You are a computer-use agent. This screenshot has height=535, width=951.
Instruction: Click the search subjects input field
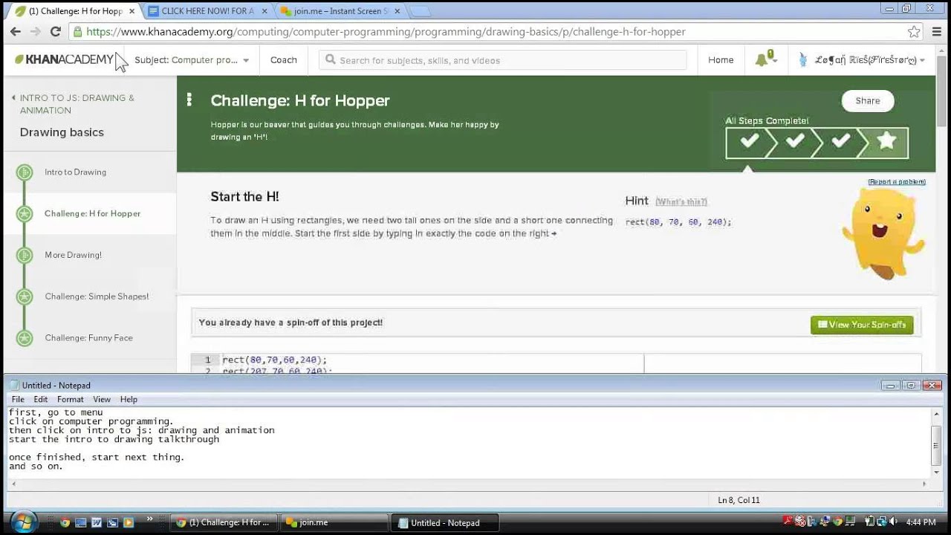(x=503, y=60)
